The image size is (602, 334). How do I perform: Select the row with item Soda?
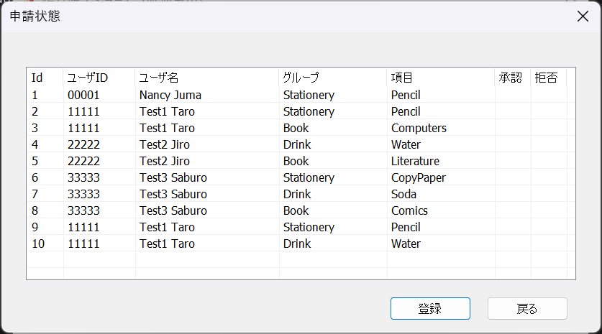[x=403, y=194]
